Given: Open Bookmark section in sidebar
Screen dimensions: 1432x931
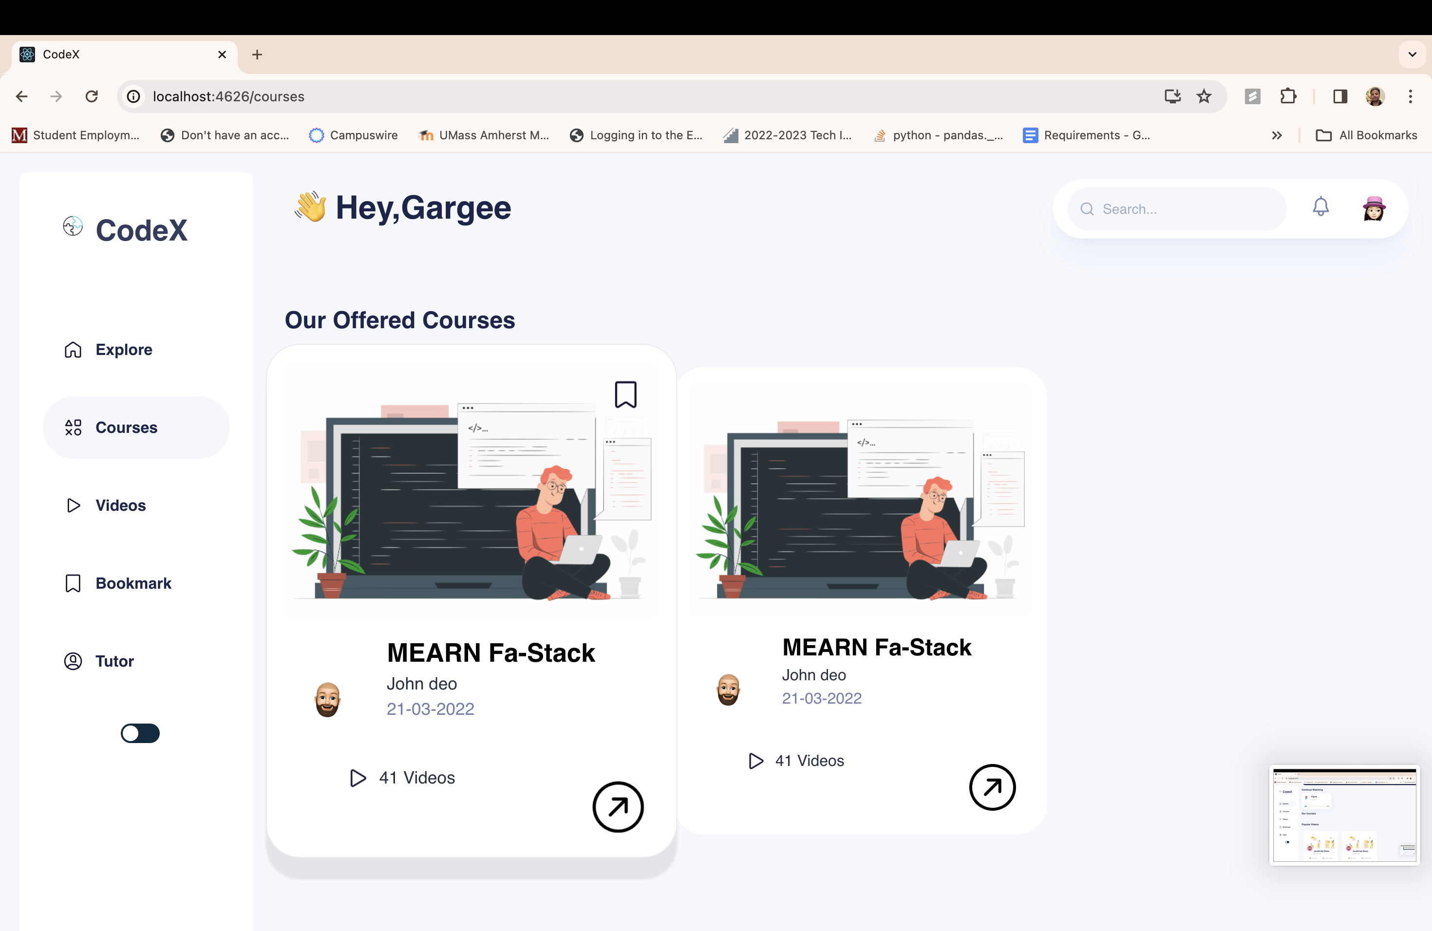Looking at the screenshot, I should (133, 583).
